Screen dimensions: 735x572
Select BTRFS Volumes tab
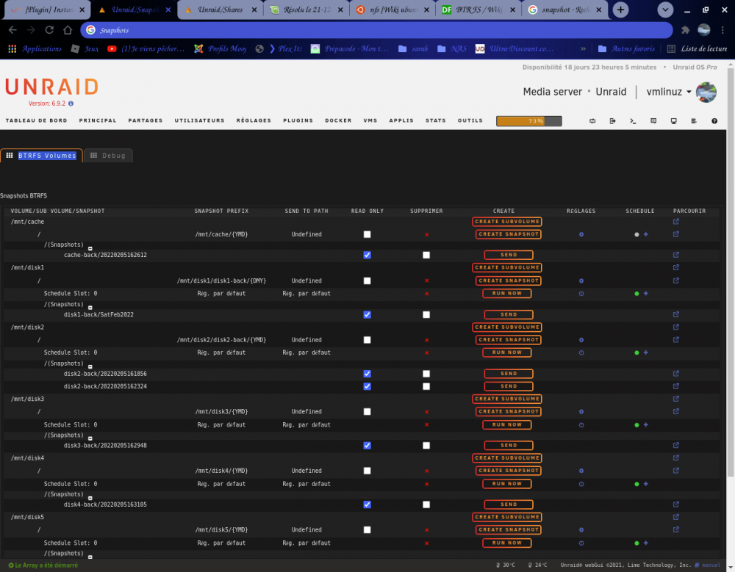coord(41,156)
